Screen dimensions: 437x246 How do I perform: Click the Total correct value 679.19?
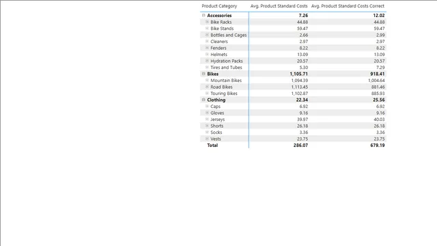click(x=378, y=146)
